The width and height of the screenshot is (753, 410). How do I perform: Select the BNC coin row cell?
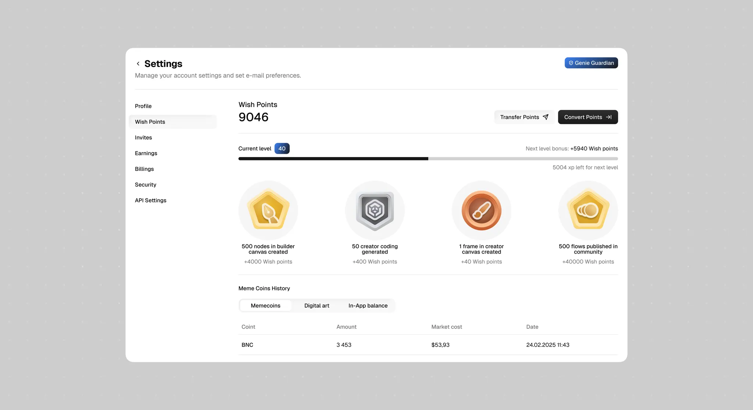pyautogui.click(x=247, y=345)
